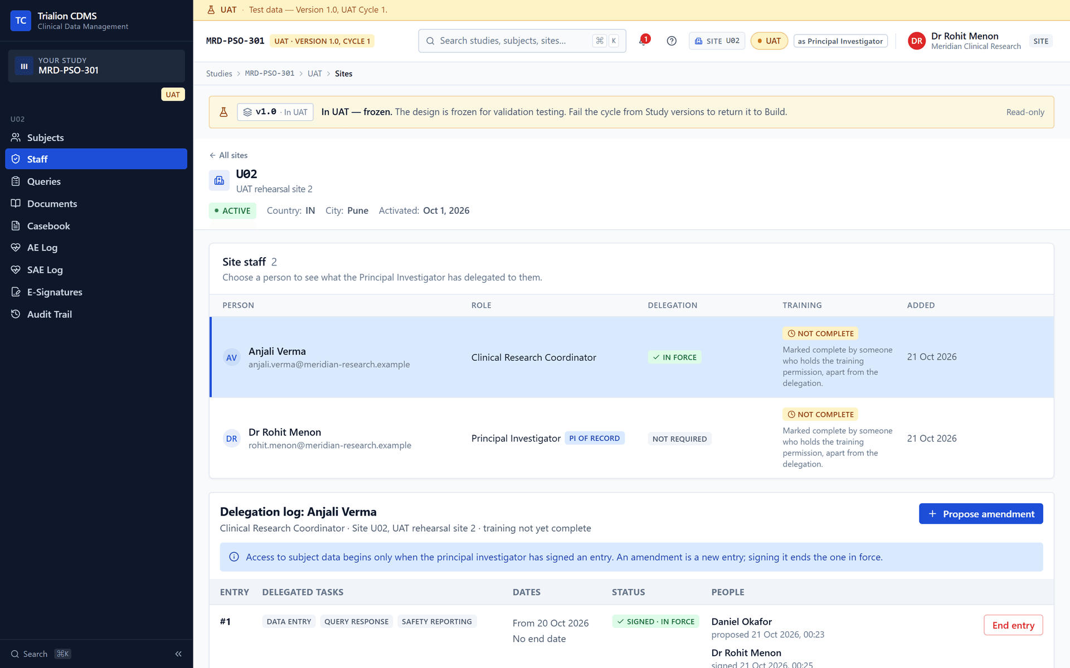
Task: Click Studies breadcrumb
Action: 219,73
